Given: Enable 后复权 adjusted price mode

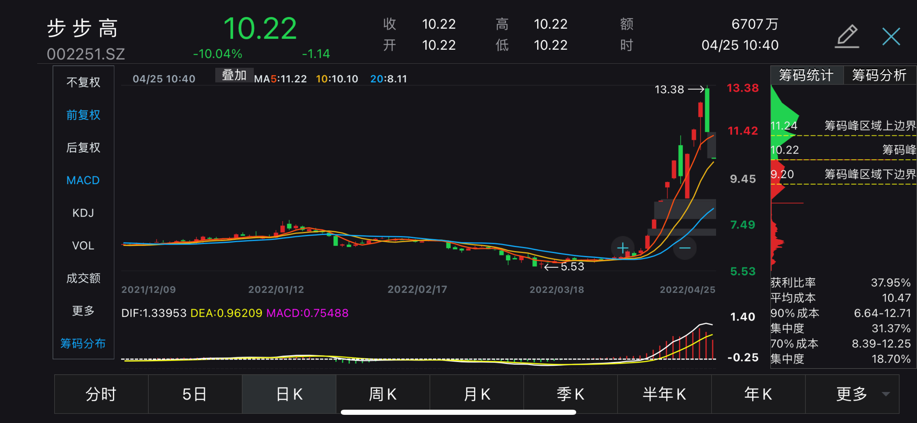Looking at the screenshot, I should coord(84,147).
